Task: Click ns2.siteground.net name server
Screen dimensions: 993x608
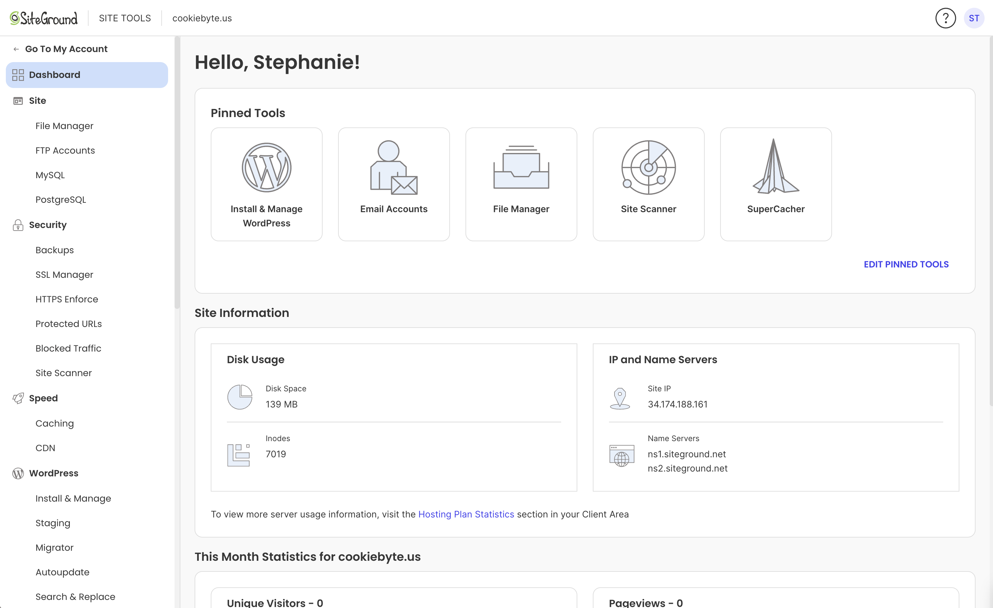Action: pos(688,469)
